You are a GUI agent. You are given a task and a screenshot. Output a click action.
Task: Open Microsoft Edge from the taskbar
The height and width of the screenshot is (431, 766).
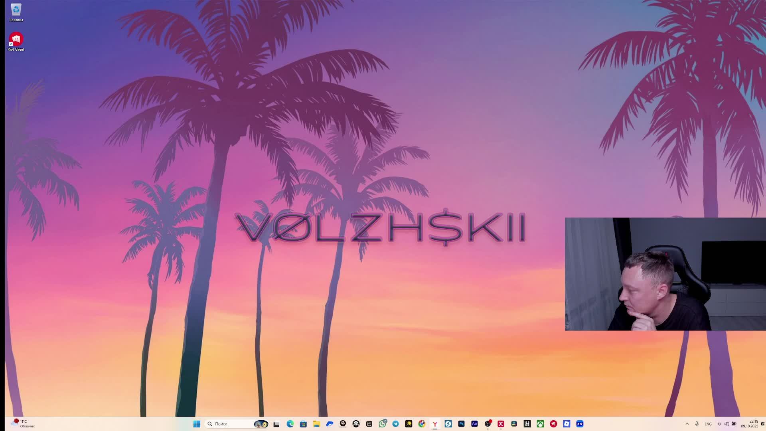click(x=290, y=424)
